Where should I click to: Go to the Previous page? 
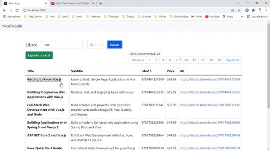pos(138,60)
